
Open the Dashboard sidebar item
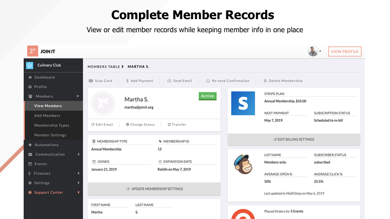coord(44,77)
